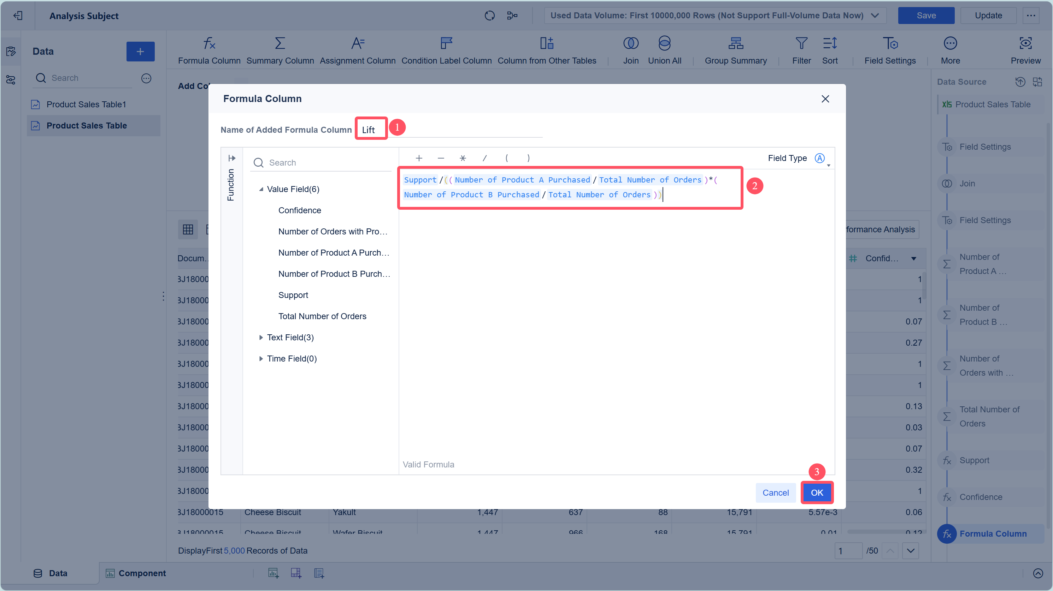Open the Join tool in toolbar
The image size is (1053, 591).
630,43
